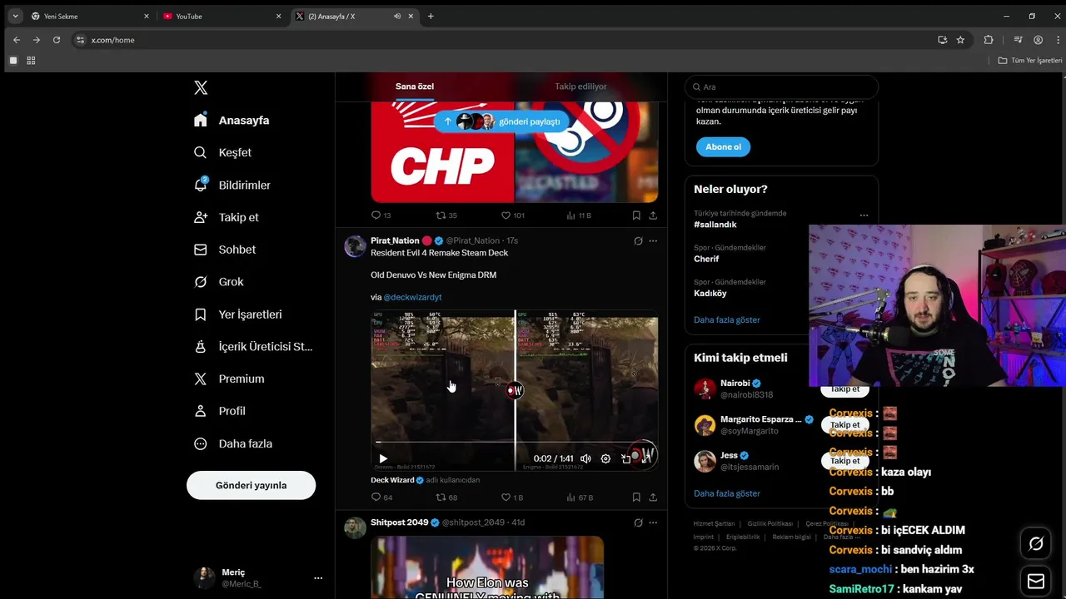
Task: Play the Resident Evil video
Action: (x=383, y=458)
